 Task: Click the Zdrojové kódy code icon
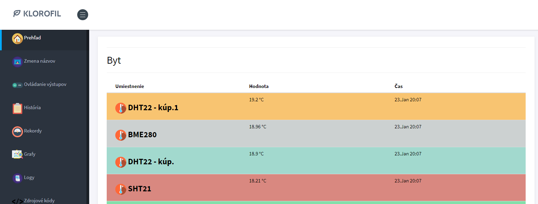point(17,201)
